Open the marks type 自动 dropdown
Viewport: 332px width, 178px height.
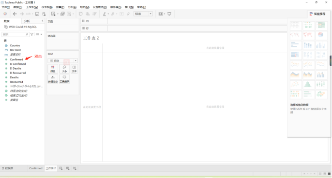[62, 61]
